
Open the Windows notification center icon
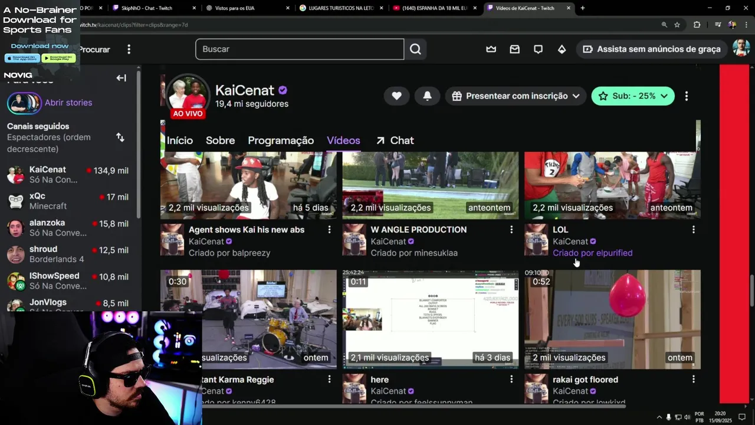click(x=742, y=417)
